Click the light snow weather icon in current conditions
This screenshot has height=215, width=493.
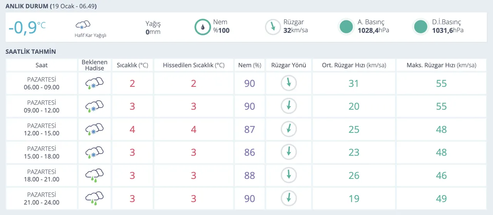click(x=83, y=26)
